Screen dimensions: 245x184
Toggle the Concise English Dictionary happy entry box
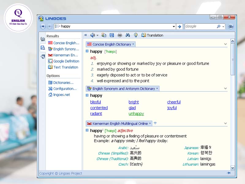[x=87, y=51]
